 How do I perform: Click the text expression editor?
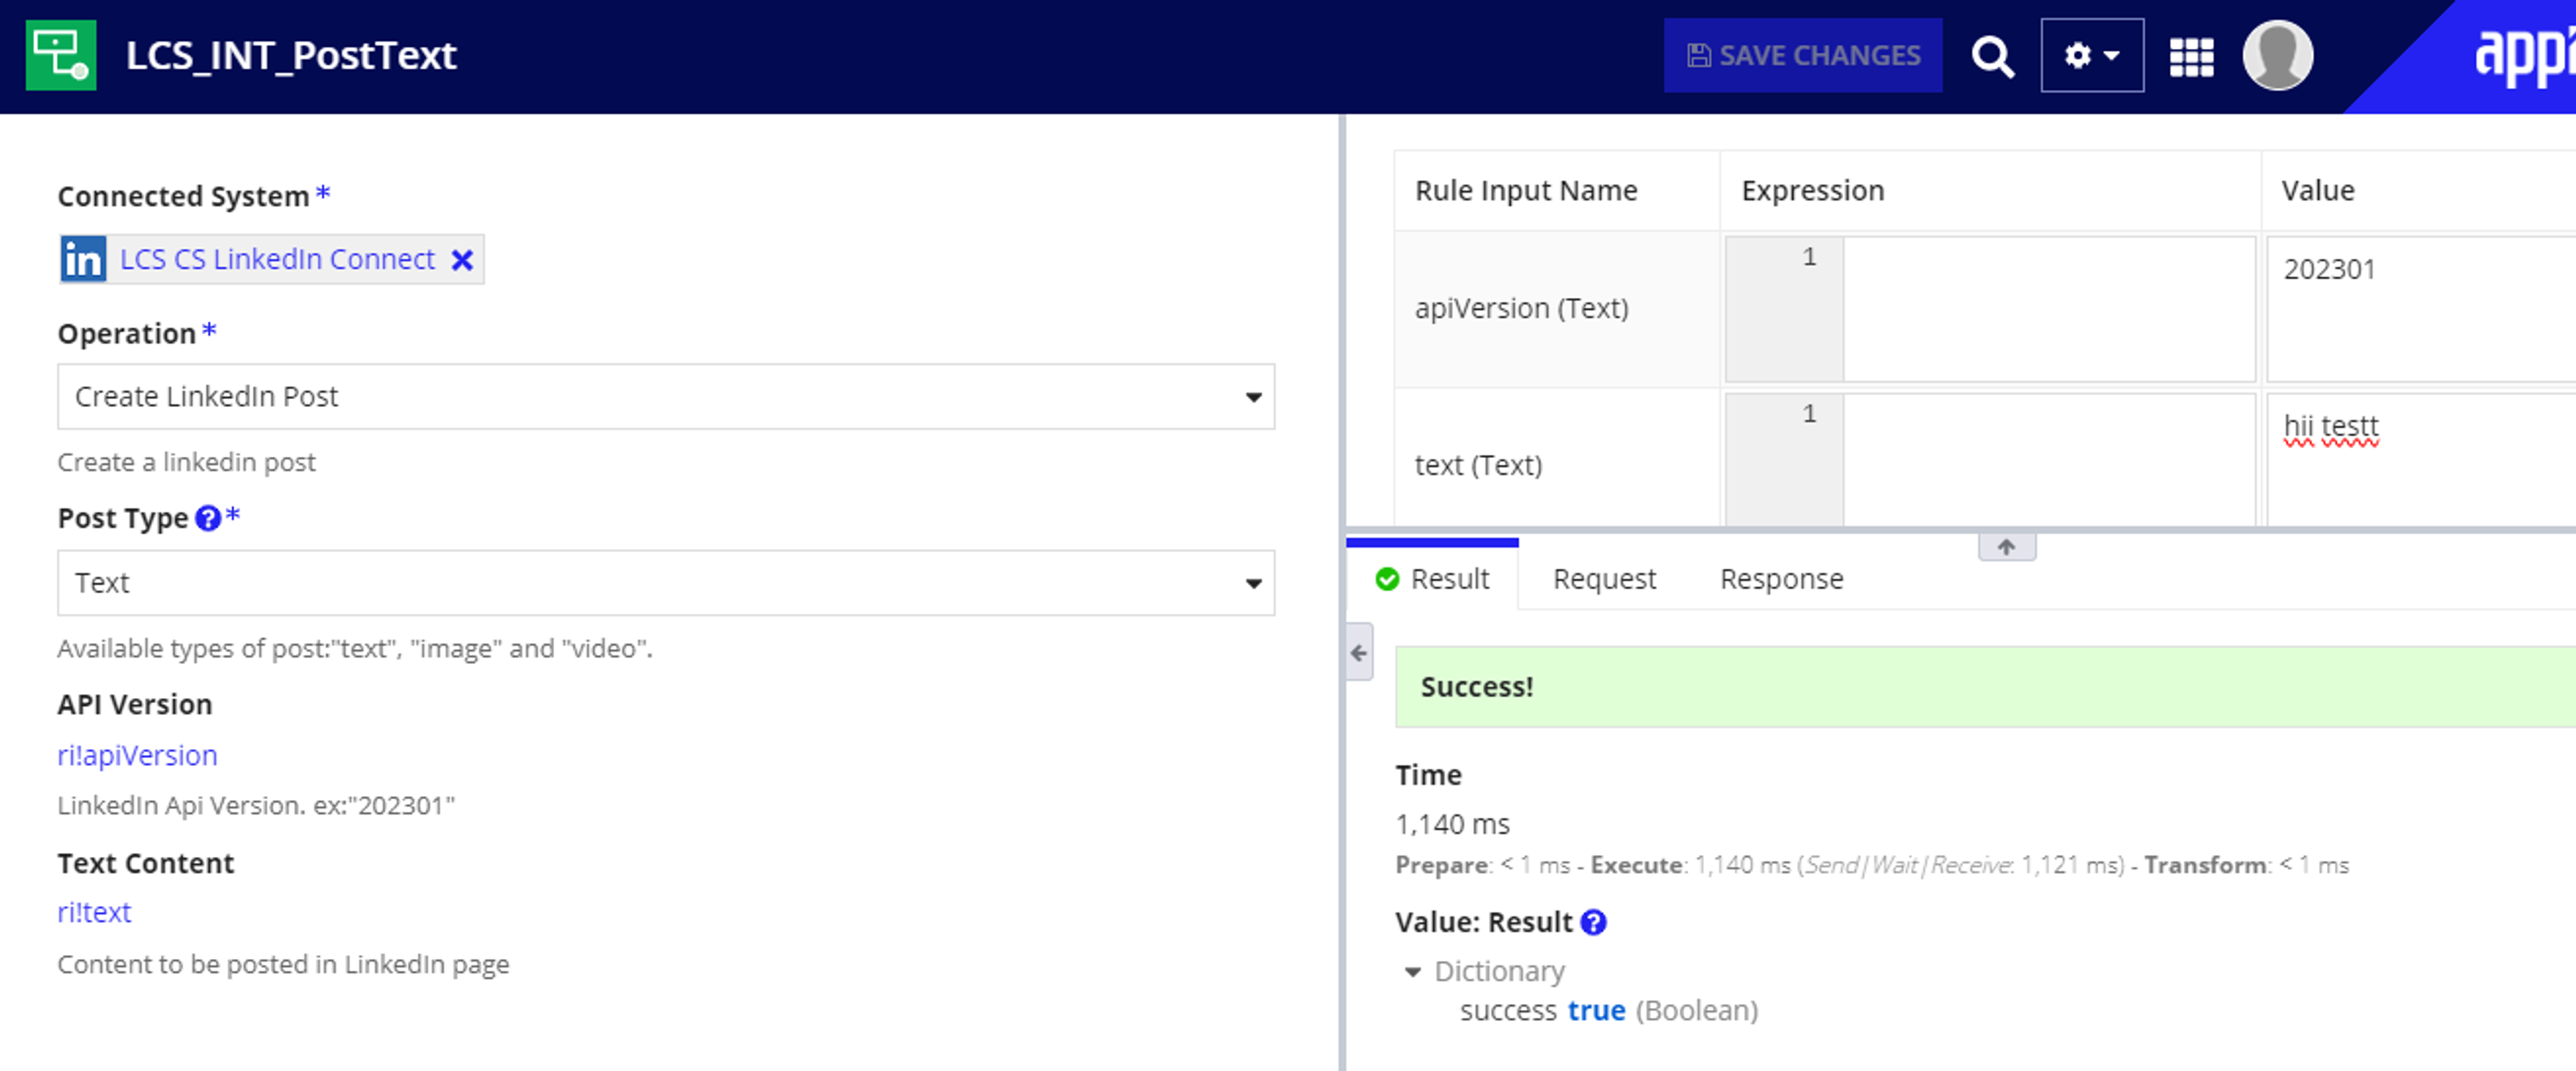[x=1990, y=460]
